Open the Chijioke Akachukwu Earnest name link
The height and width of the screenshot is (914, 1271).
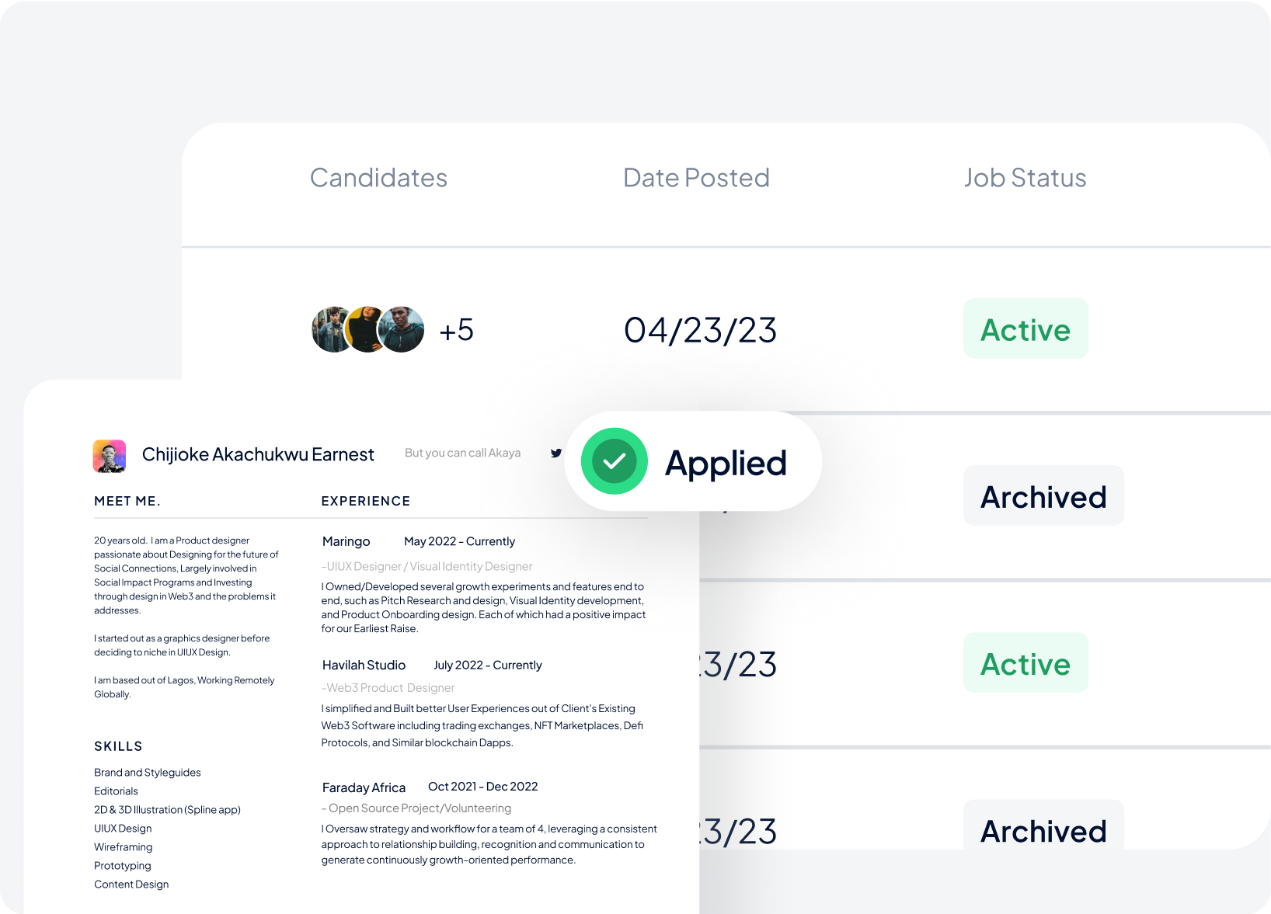(x=258, y=454)
